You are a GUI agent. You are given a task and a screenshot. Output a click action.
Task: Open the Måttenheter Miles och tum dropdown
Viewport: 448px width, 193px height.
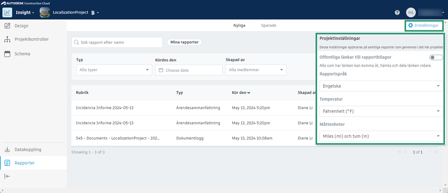pyautogui.click(x=381, y=136)
